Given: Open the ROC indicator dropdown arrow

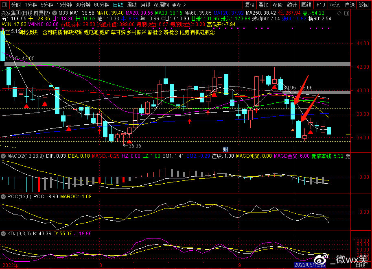Looking at the screenshot, I should coord(4,196).
